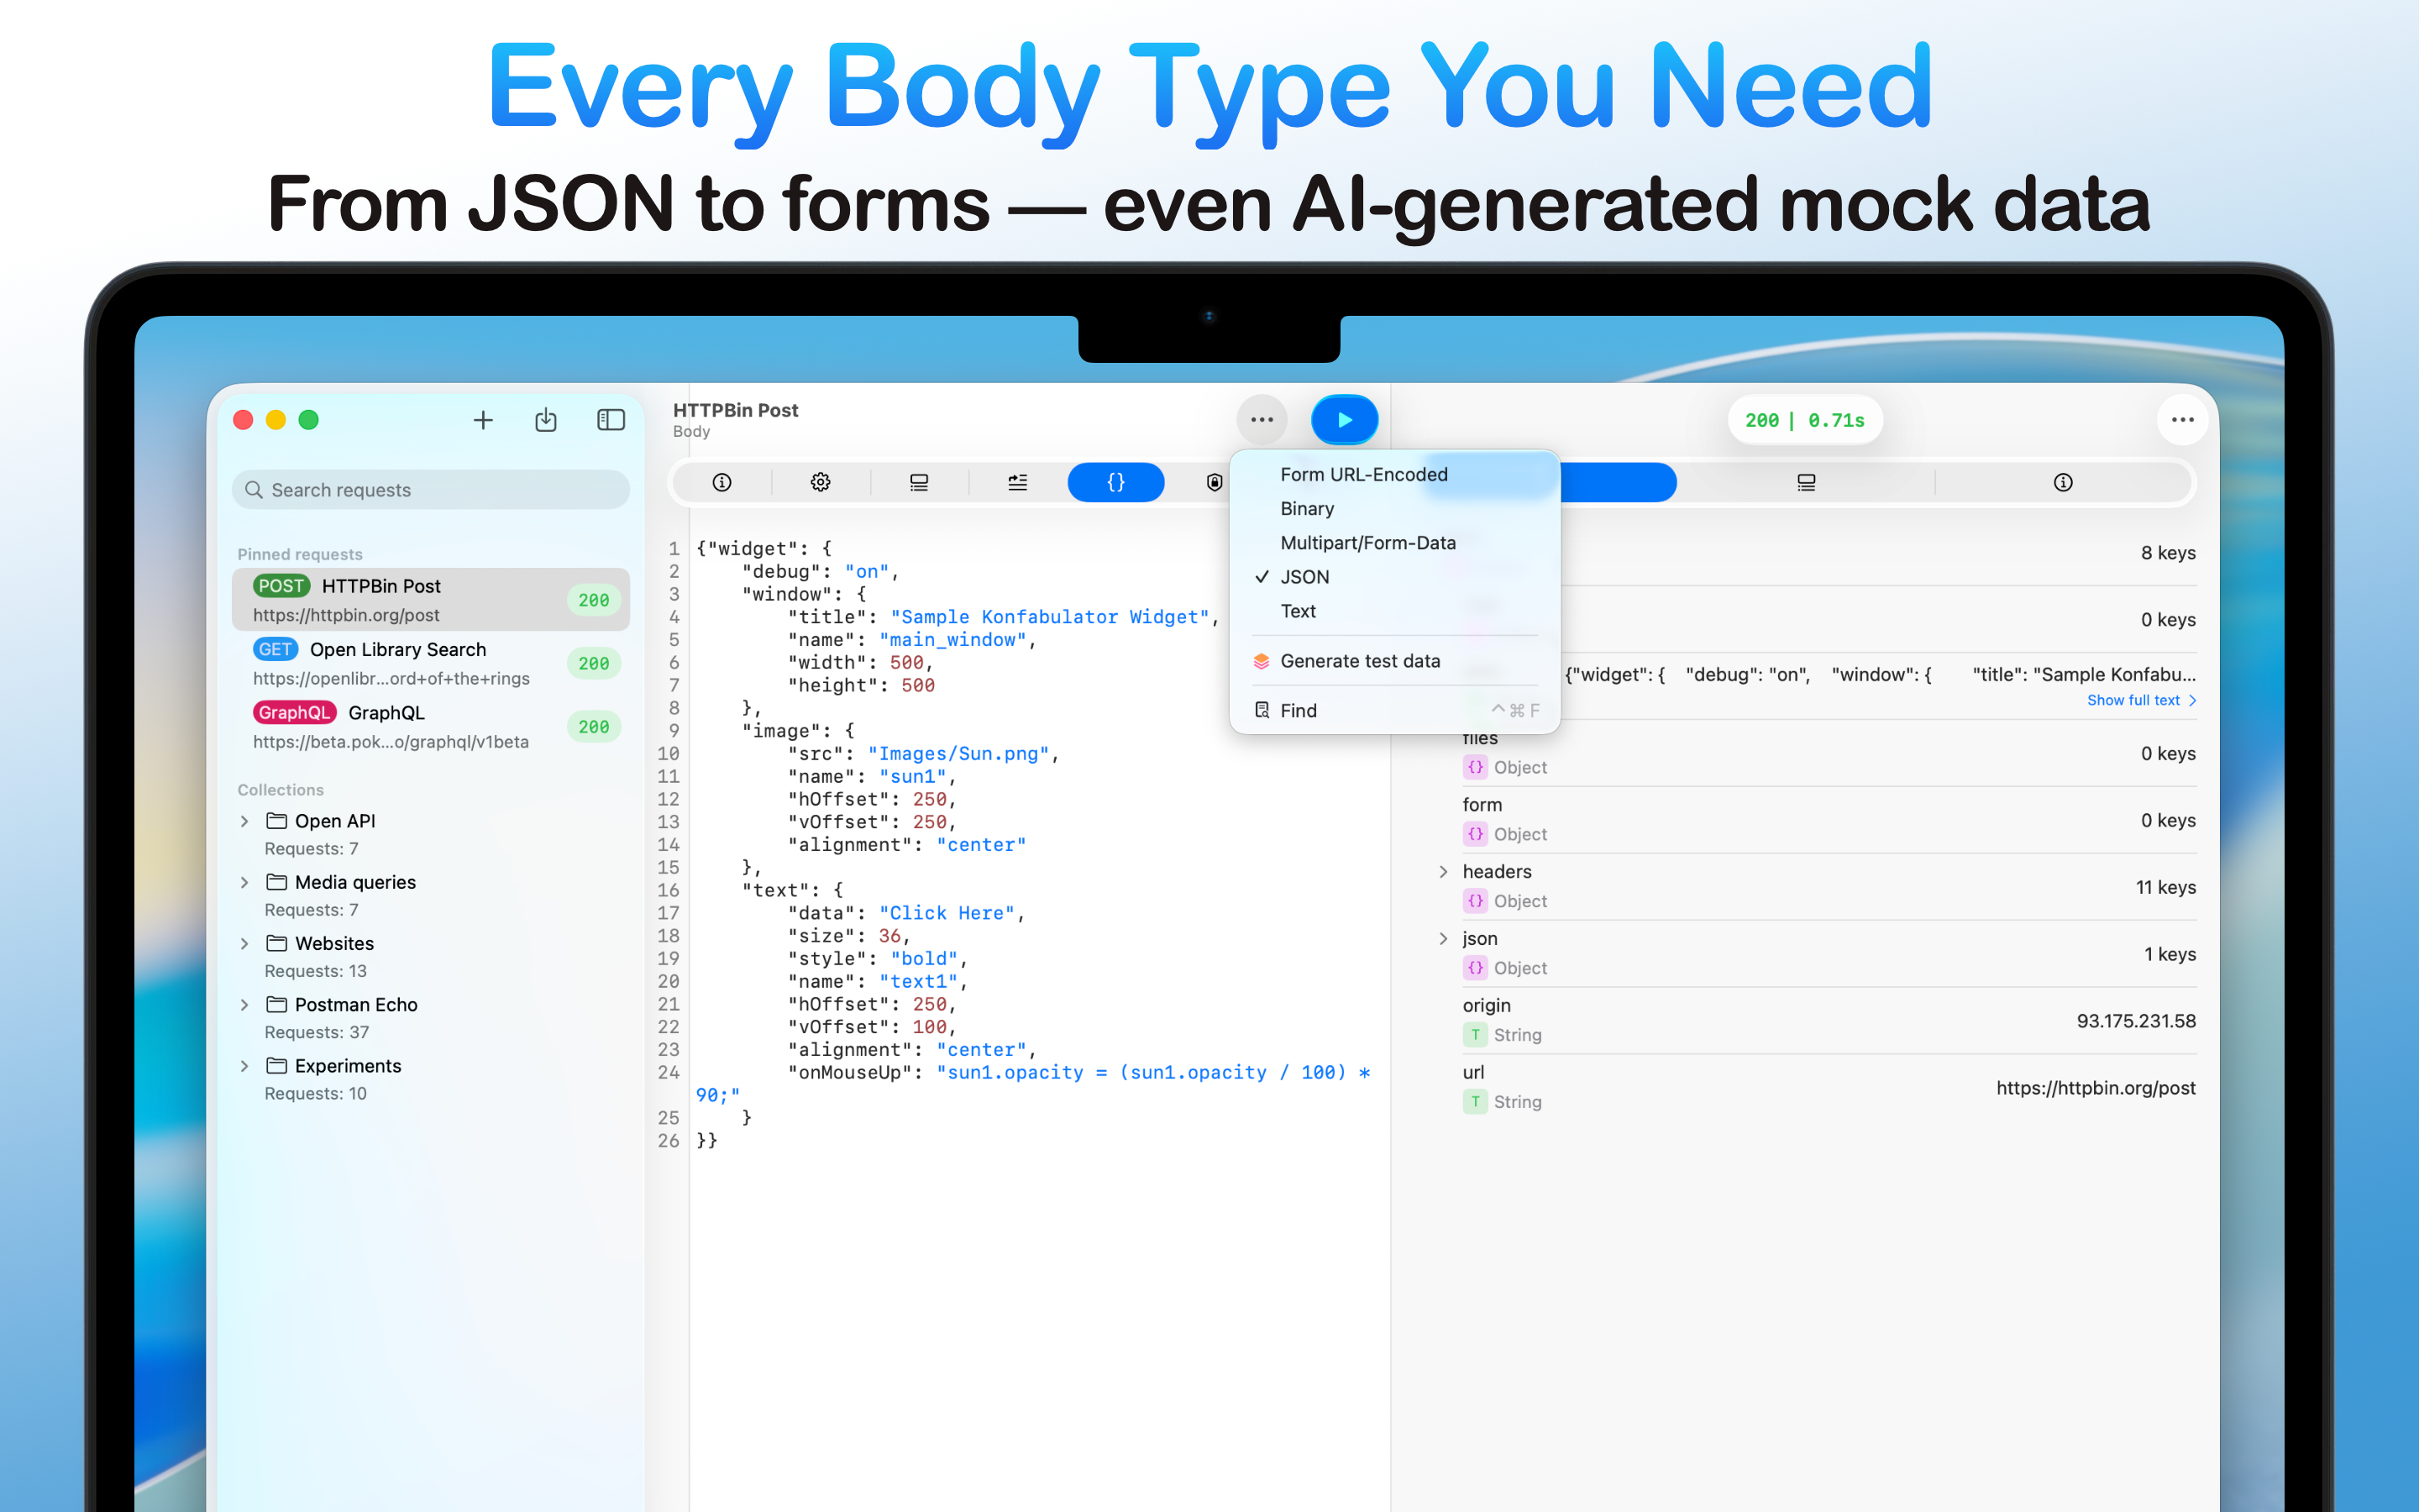Image resolution: width=2419 pixels, height=1512 pixels.
Task: Click the Open API folder icon
Action: [277, 821]
